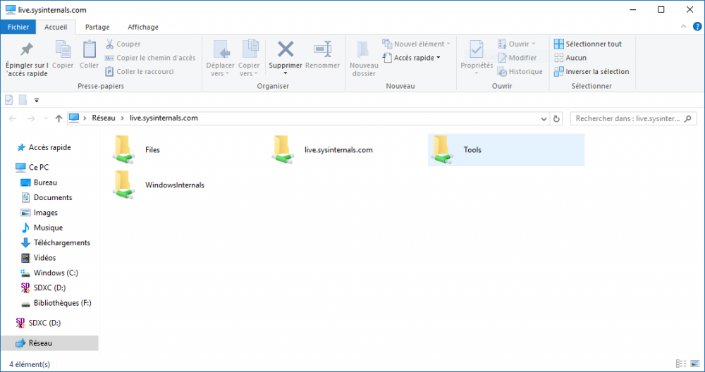Switch to the Affichage tab
Viewport: 705px width, 372px height.
143,27
